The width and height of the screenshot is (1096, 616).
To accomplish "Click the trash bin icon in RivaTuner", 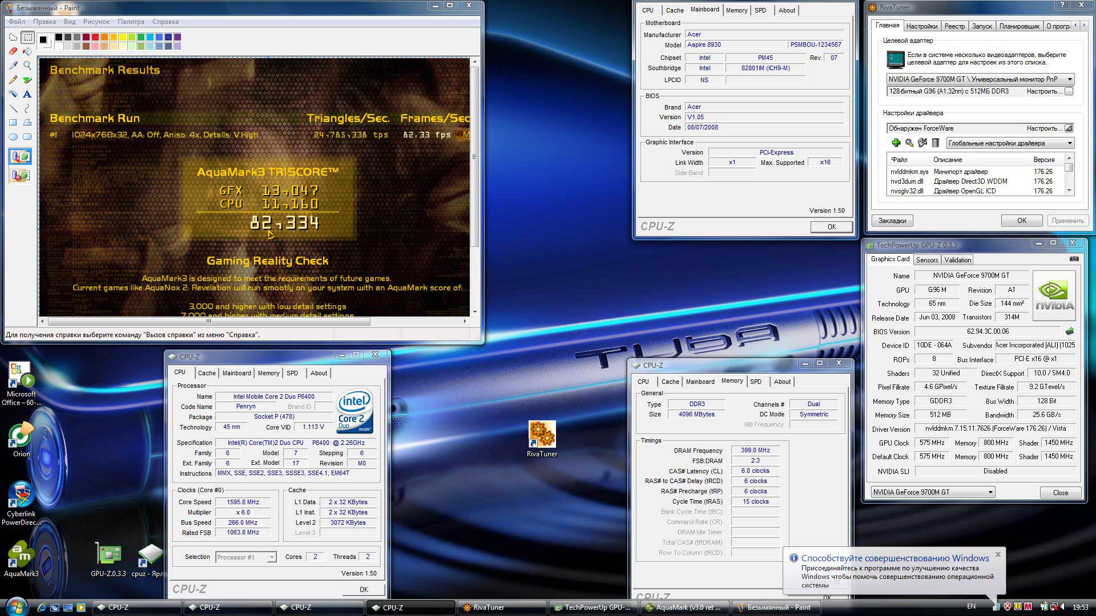I will [x=936, y=143].
